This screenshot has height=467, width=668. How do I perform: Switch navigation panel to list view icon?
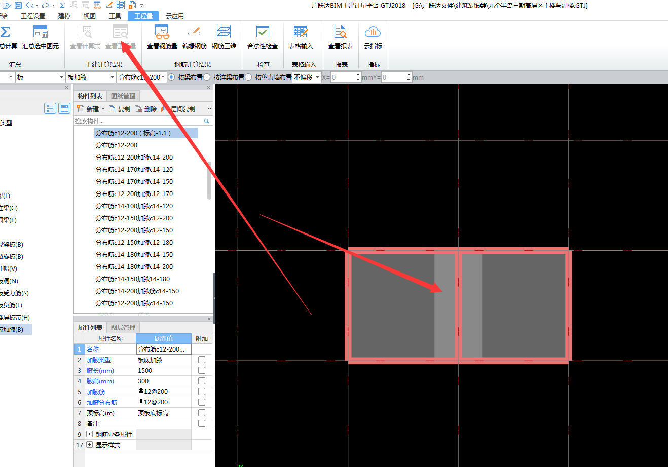click(x=50, y=108)
